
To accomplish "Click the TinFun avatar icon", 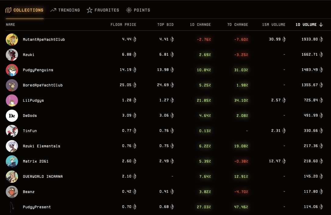I will click(12, 131).
